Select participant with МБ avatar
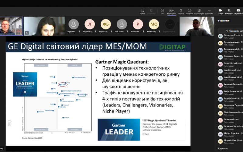The height and width of the screenshot is (152, 243). (x=230, y=134)
